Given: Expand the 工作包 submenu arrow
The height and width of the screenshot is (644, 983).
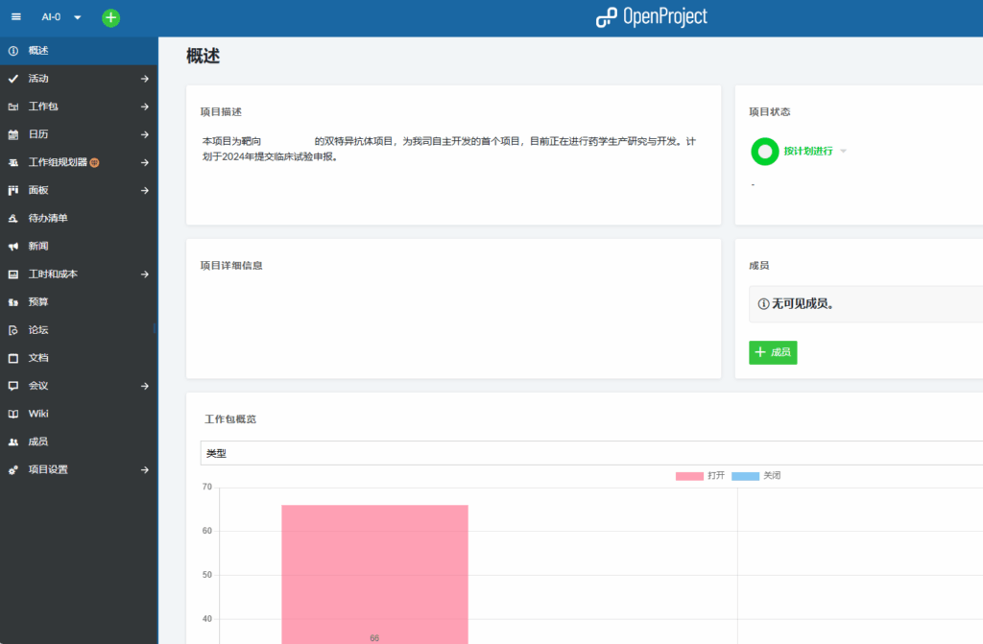Looking at the screenshot, I should pos(145,107).
